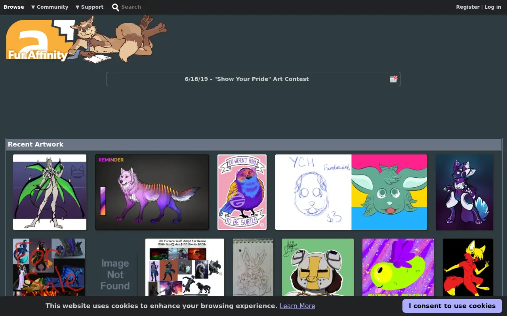
Task: Open the Old Fursona Wolf Adopt thumbnail
Action: 185,267
